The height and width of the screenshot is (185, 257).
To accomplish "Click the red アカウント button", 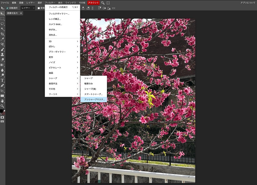I will pos(93,3).
